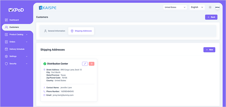Screen dimensions: 226x107
Task: Click the KPoD logo in sidebar
Action: (16, 10)
